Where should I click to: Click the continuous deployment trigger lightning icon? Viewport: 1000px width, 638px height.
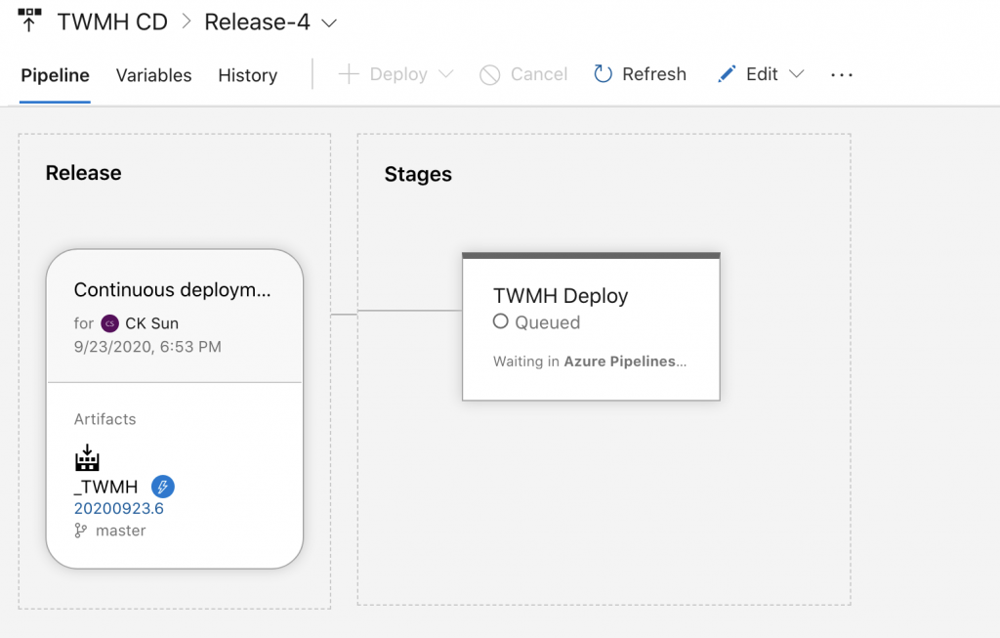163,487
